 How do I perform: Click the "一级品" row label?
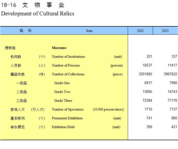pos(22,83)
